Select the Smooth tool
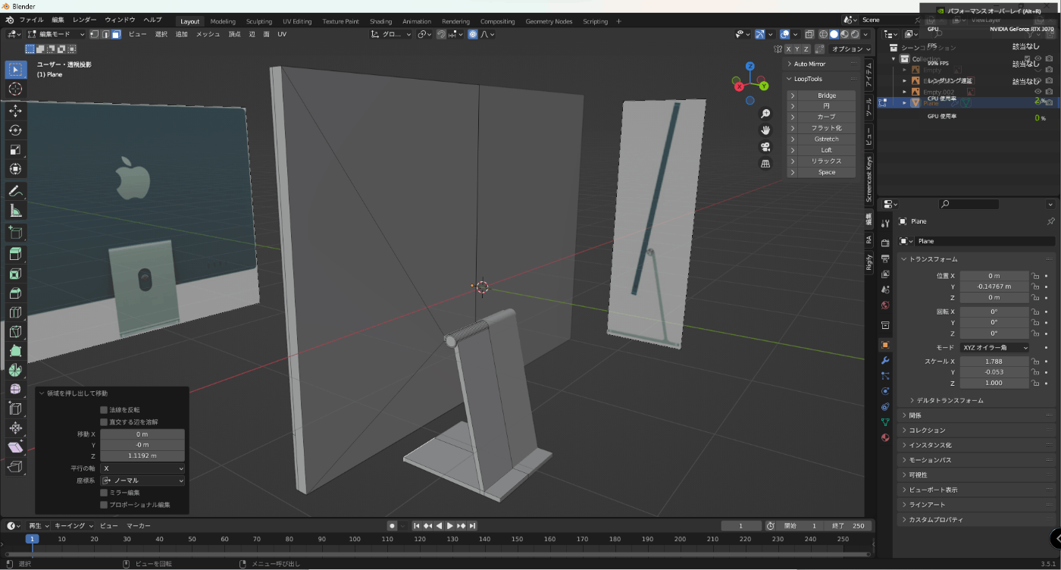This screenshot has width=1061, height=570. [15, 389]
